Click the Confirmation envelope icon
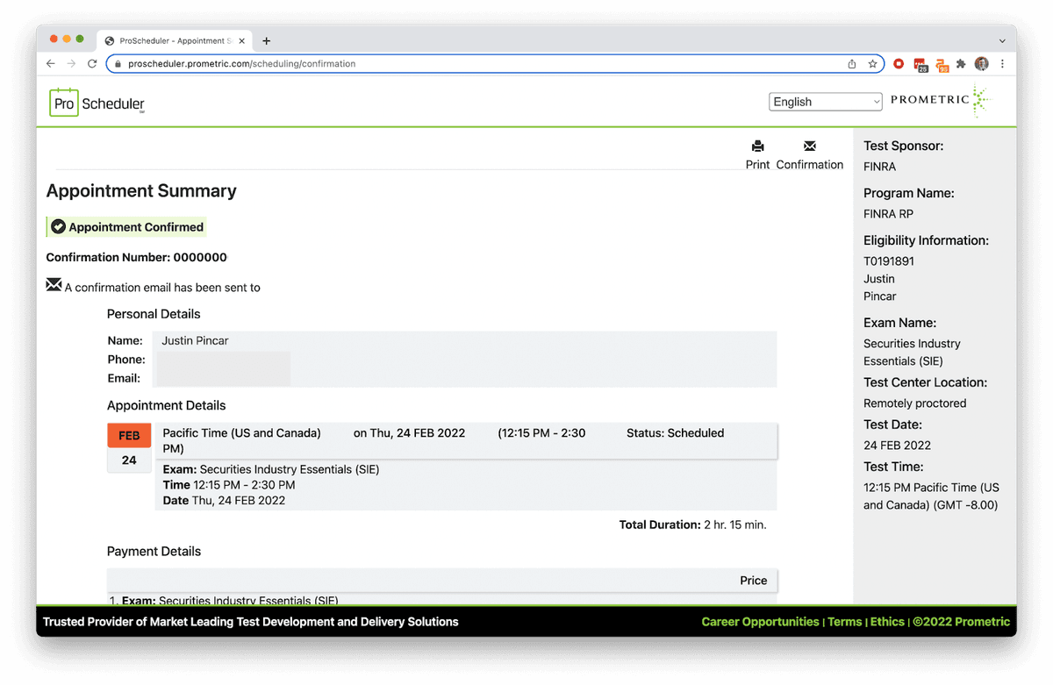1053x685 pixels. (809, 146)
